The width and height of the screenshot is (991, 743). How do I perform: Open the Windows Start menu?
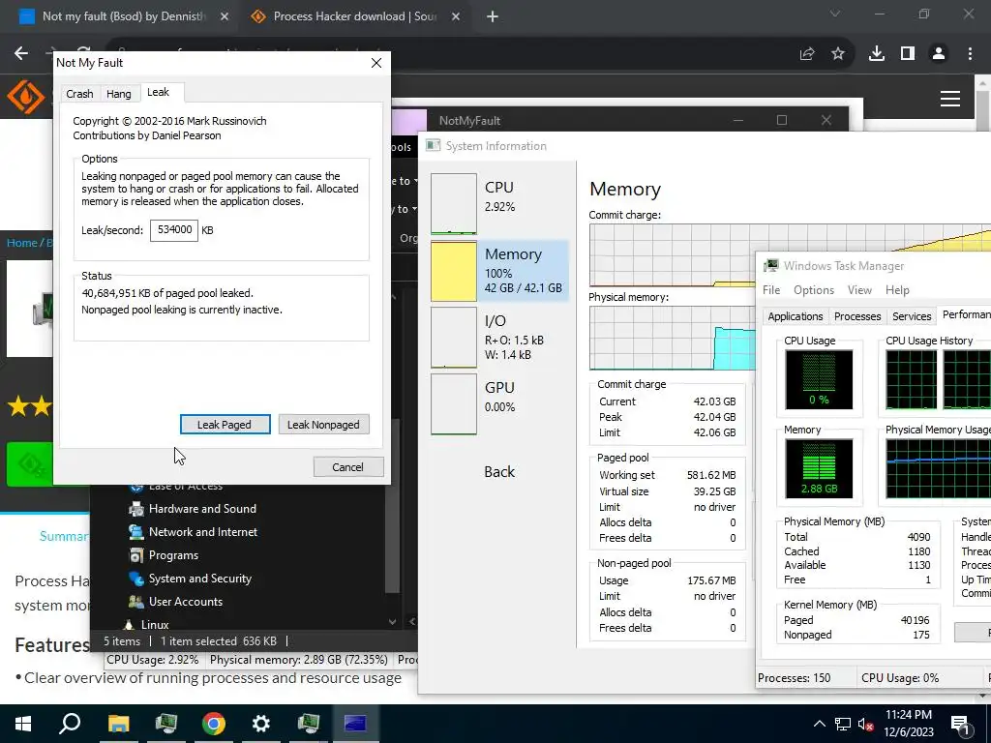(23, 724)
